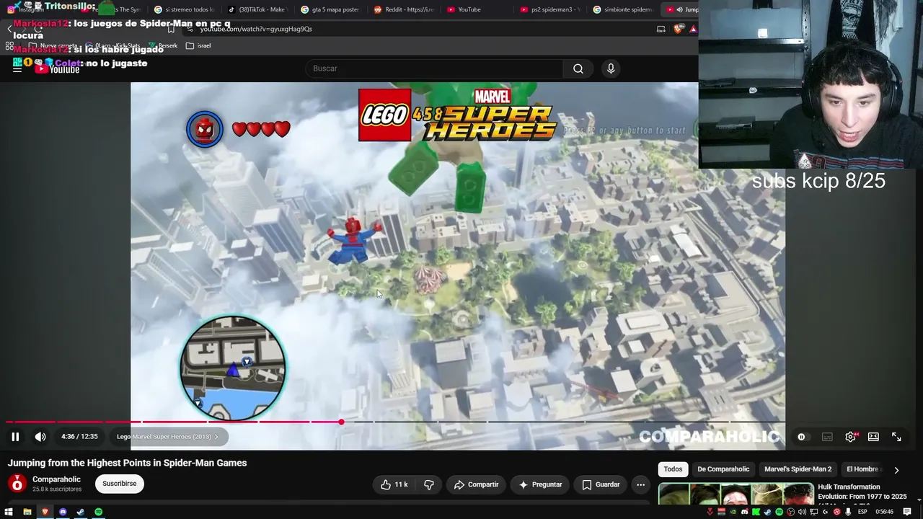Open the video player settings gear
Image resolution: width=923 pixels, height=519 pixels.
[851, 437]
